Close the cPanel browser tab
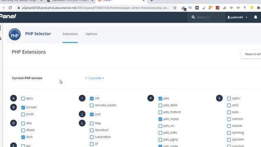The height and width of the screenshot is (147, 261). pos(144,1)
